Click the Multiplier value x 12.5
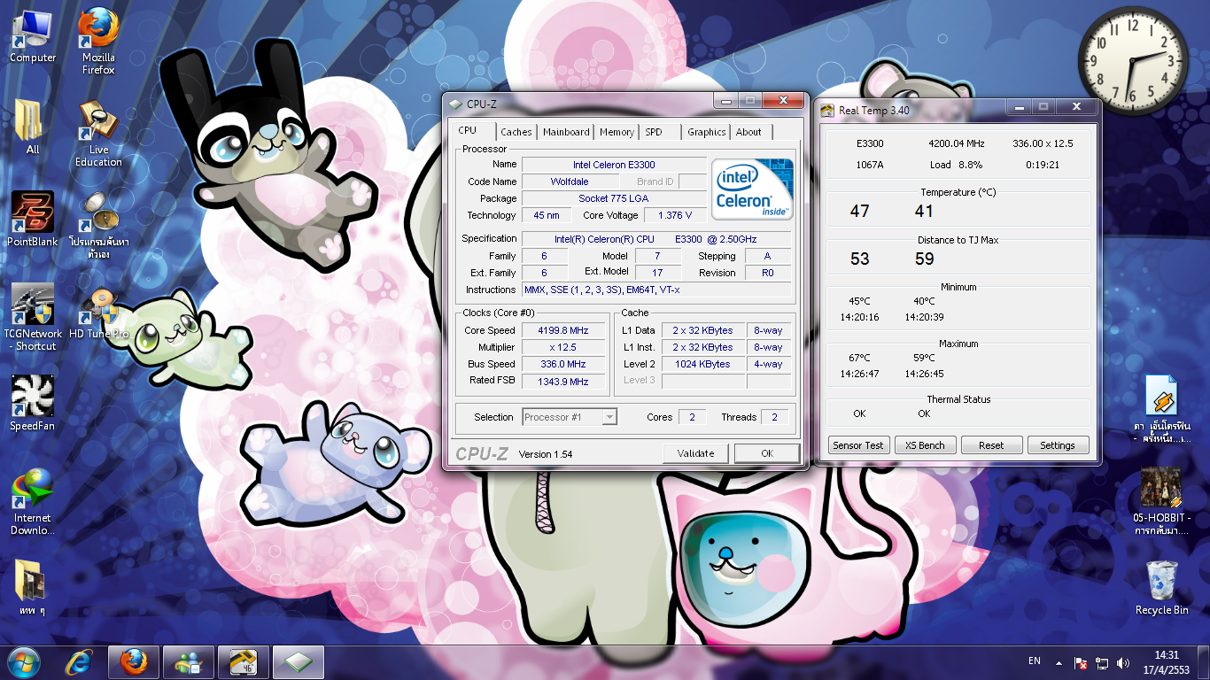The width and height of the screenshot is (1210, 680). pos(563,347)
